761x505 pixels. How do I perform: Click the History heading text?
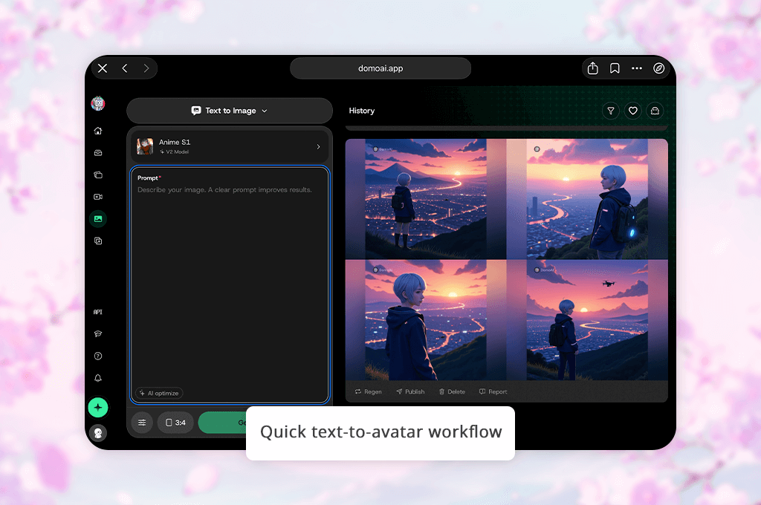coord(362,111)
